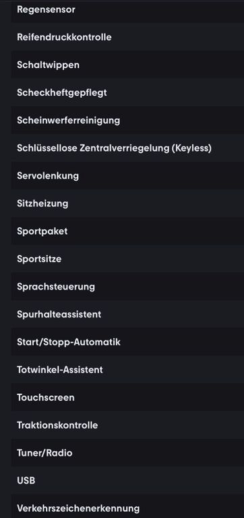Click the Touchscreen feature row
The width and height of the screenshot is (244, 518).
[127, 397]
